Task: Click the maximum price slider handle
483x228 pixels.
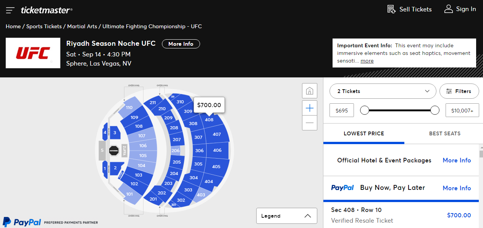Action: coord(435,110)
